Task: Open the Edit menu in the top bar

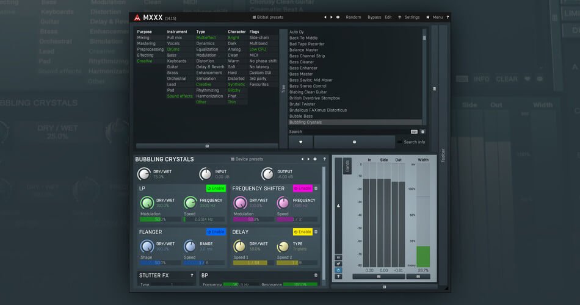Action: [388, 17]
